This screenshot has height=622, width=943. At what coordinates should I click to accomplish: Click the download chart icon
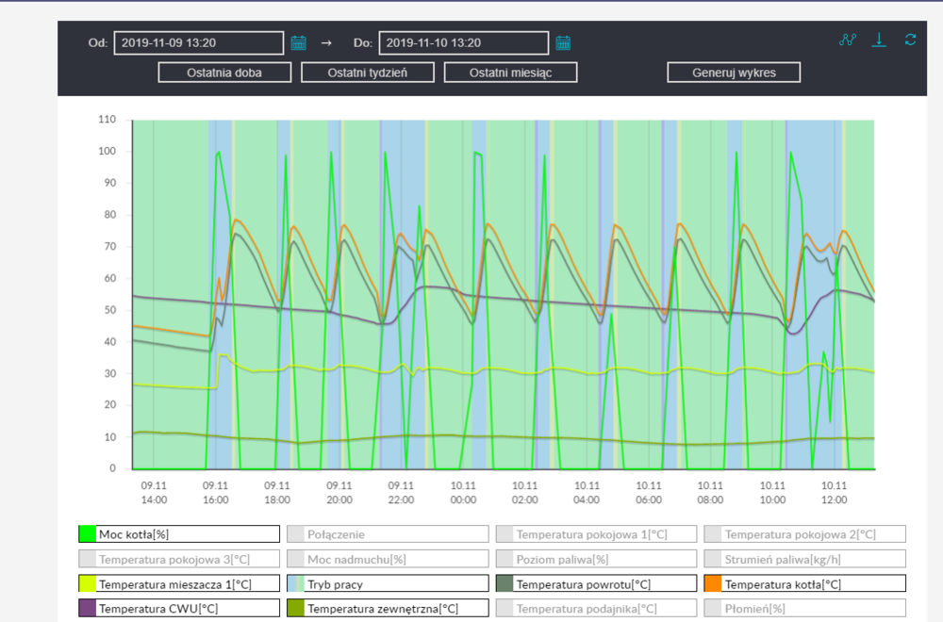[879, 40]
